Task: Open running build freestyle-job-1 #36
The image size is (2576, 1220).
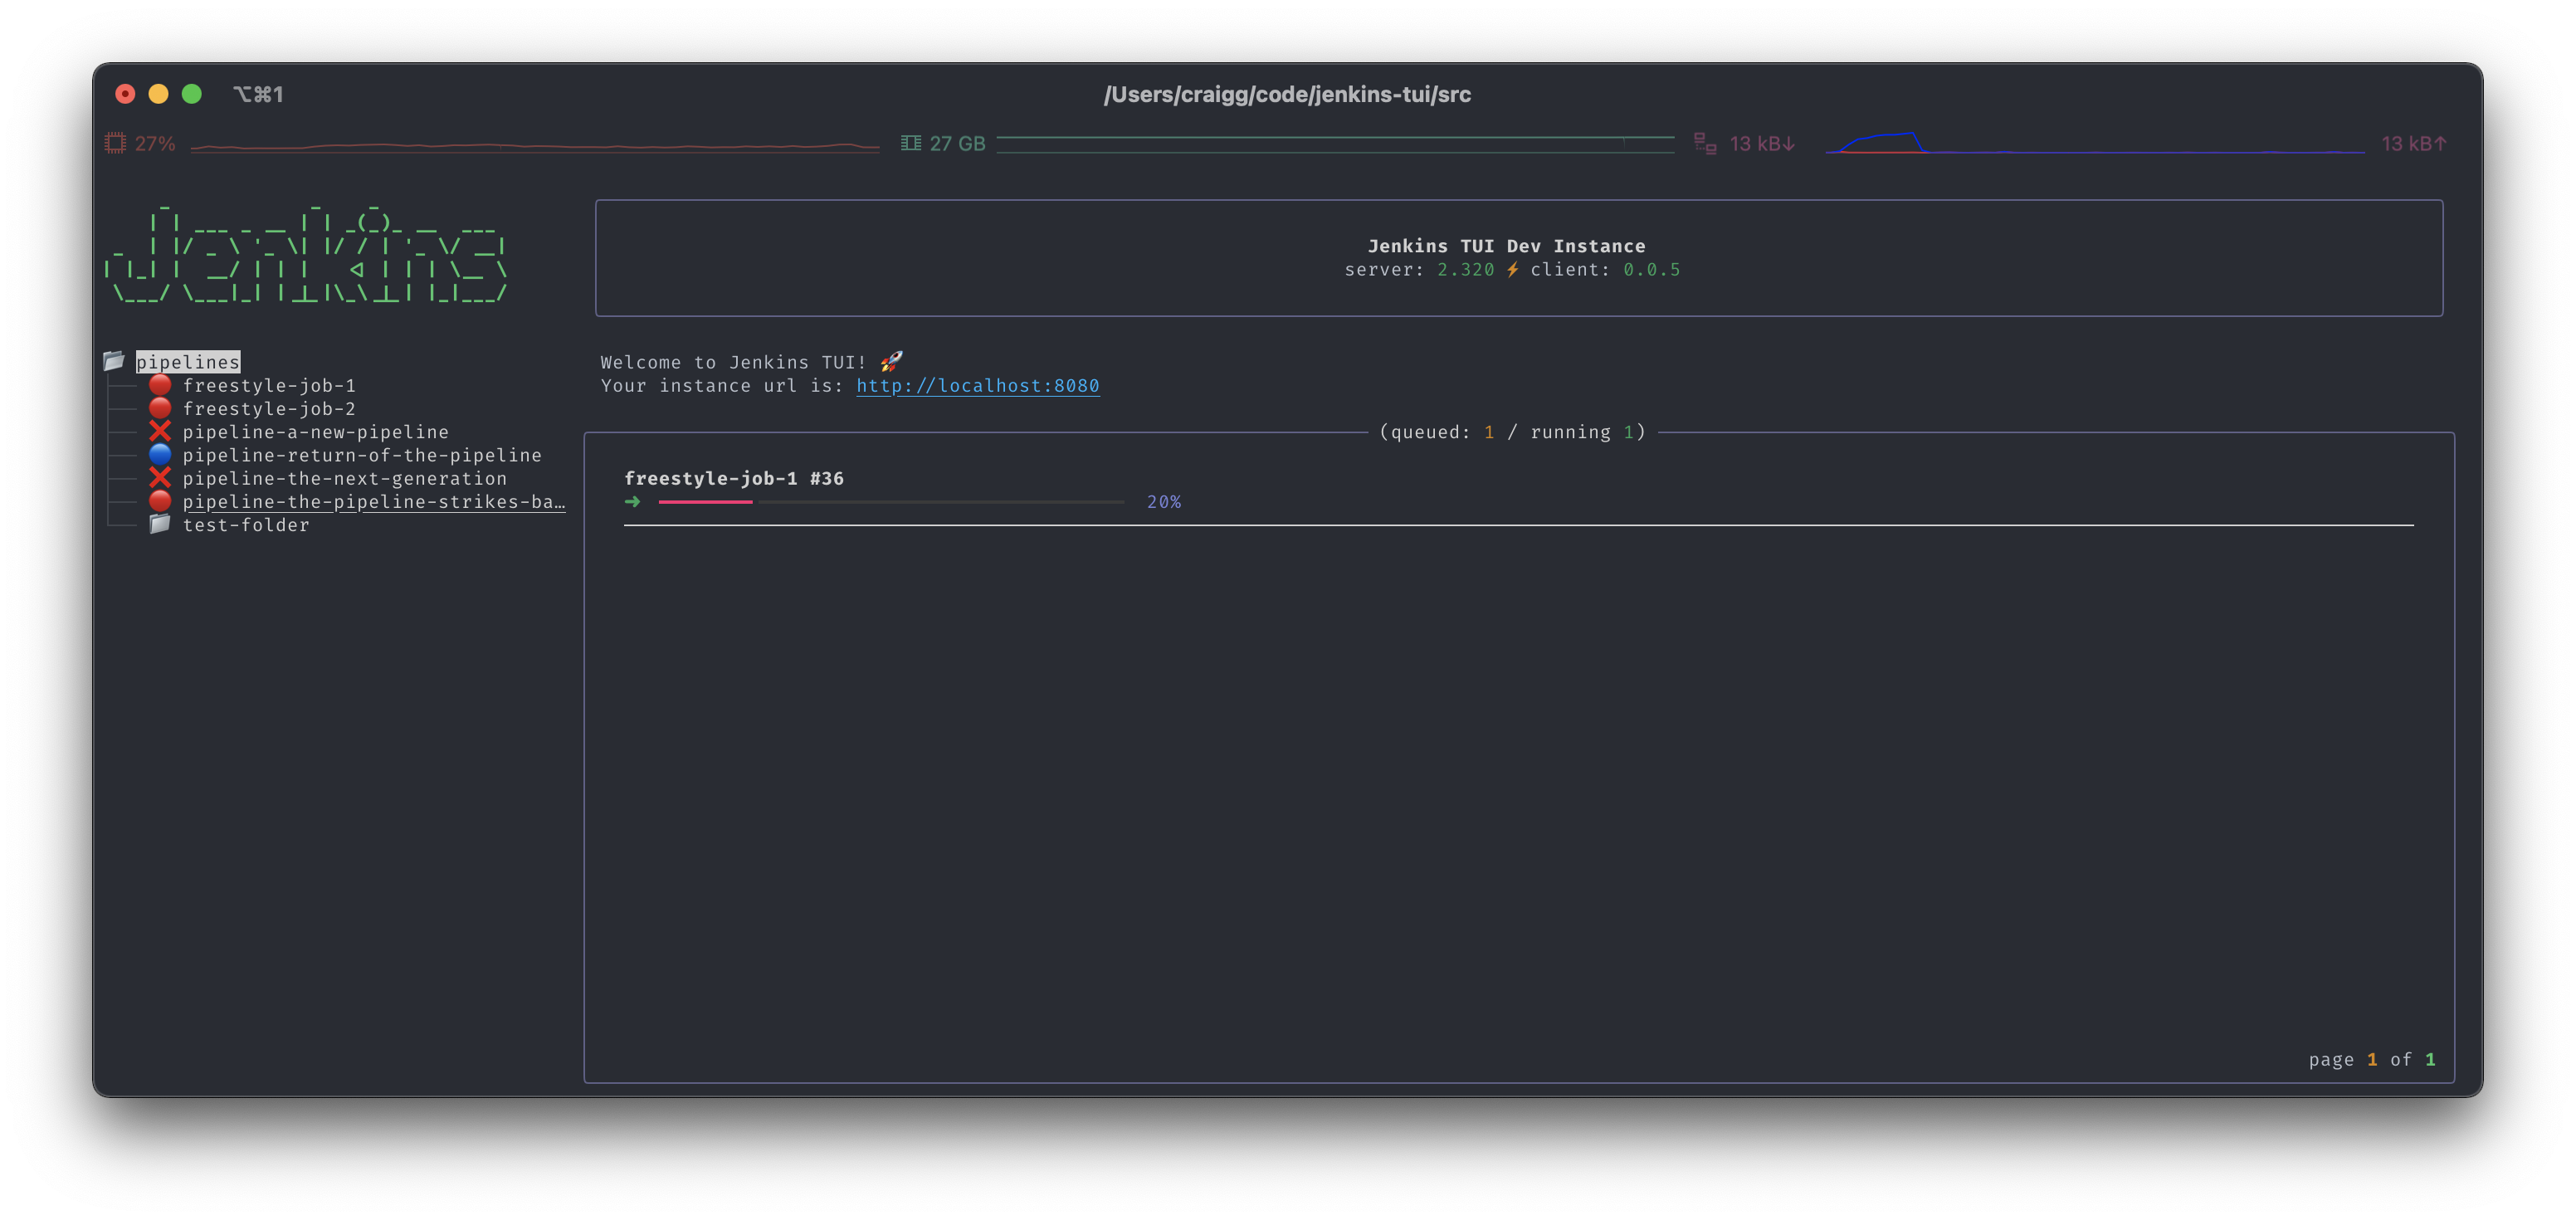Action: 733,478
